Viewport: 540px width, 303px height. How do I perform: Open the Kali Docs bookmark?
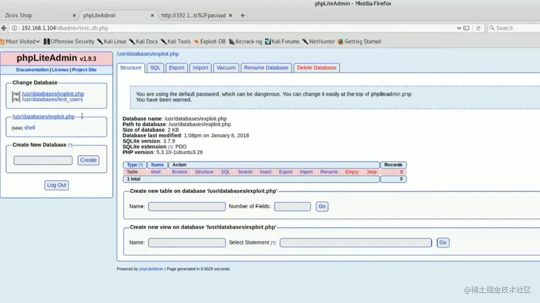(x=143, y=41)
